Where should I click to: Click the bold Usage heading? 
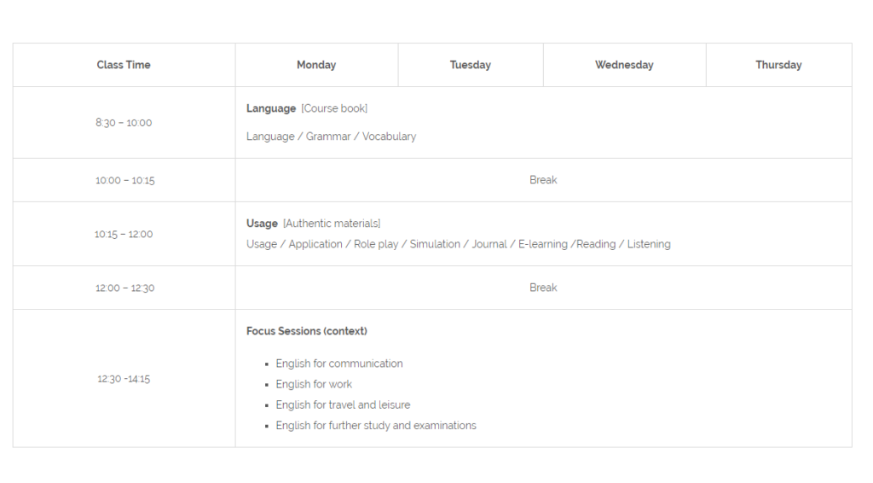262,224
